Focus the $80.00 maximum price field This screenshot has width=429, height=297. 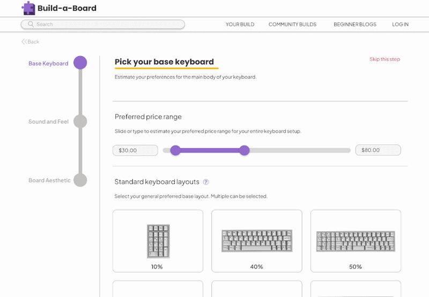pyautogui.click(x=378, y=150)
